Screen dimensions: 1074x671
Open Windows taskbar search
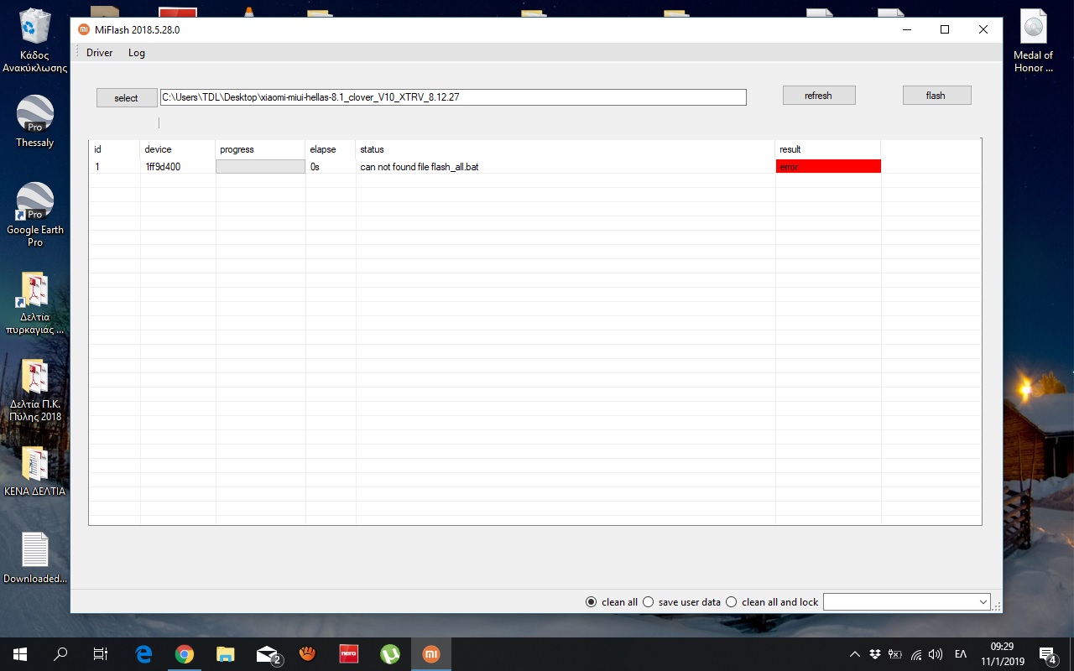click(x=60, y=654)
